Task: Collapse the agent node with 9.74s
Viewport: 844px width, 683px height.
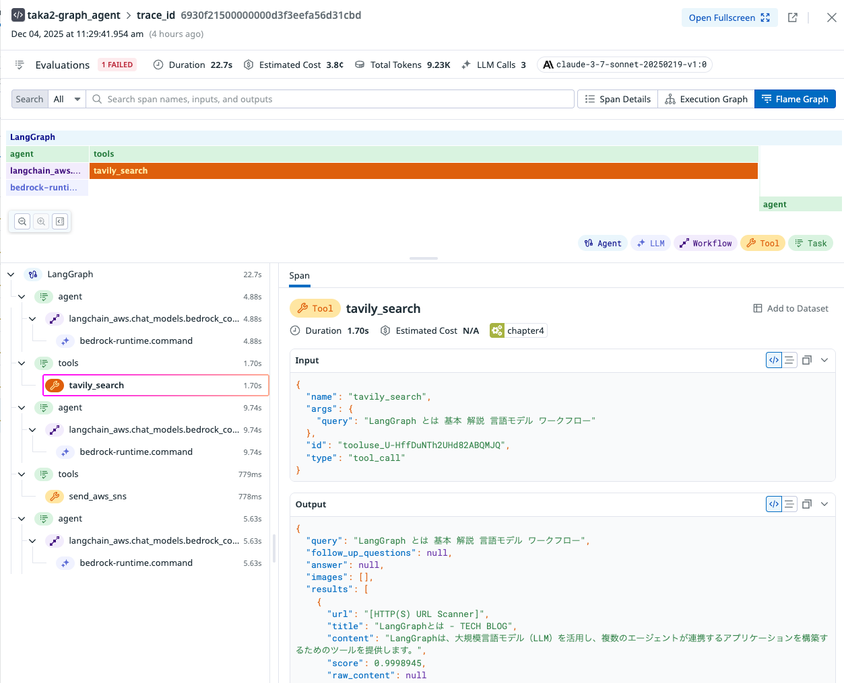Action: click(x=22, y=408)
